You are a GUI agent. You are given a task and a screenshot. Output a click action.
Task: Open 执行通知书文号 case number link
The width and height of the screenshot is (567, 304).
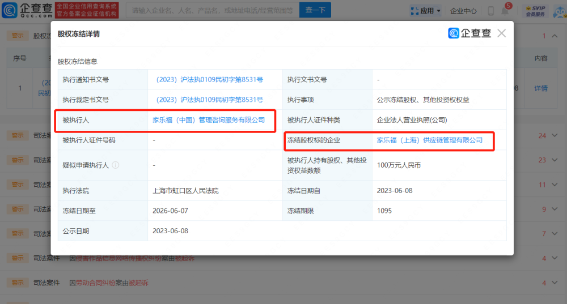209,79
